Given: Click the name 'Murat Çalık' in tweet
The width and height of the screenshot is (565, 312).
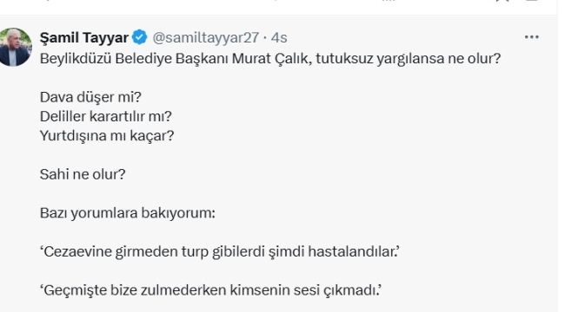Looking at the screenshot, I should (272, 59).
